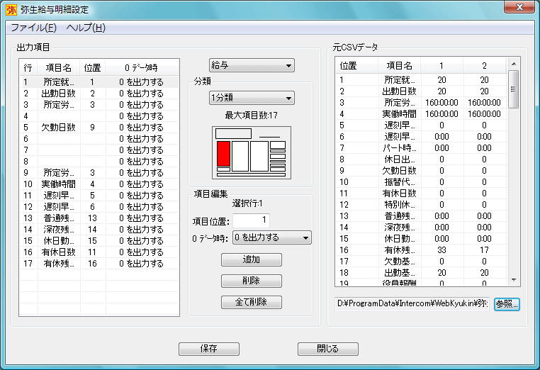The width and height of the screenshot is (540, 370).
Task: Select output row 13 普通残…
Action: [99, 218]
